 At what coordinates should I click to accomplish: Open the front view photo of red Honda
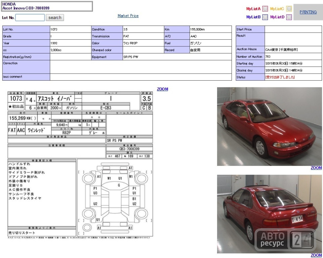coord(270,126)
